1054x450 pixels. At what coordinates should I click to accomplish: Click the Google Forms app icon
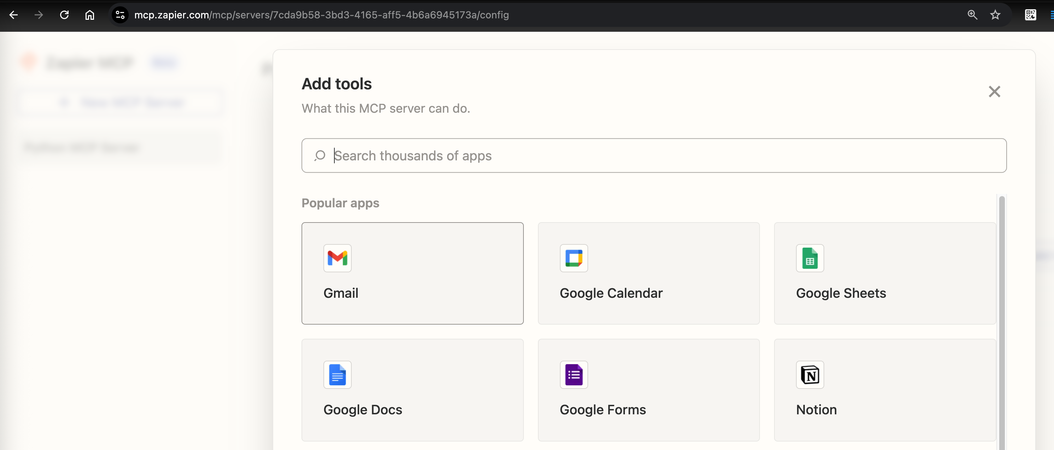coord(574,374)
